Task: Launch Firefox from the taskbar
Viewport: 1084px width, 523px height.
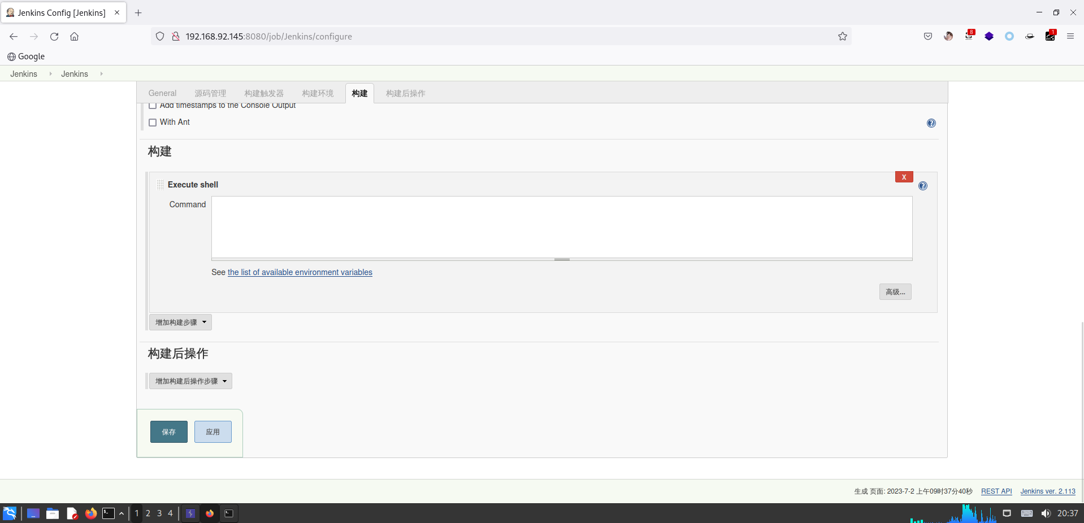Action: 90,513
